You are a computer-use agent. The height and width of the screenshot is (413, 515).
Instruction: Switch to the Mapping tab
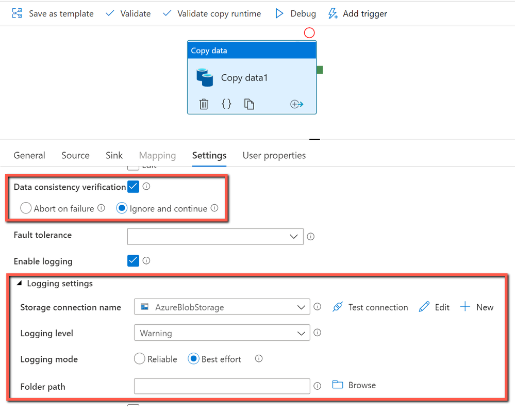click(x=157, y=155)
